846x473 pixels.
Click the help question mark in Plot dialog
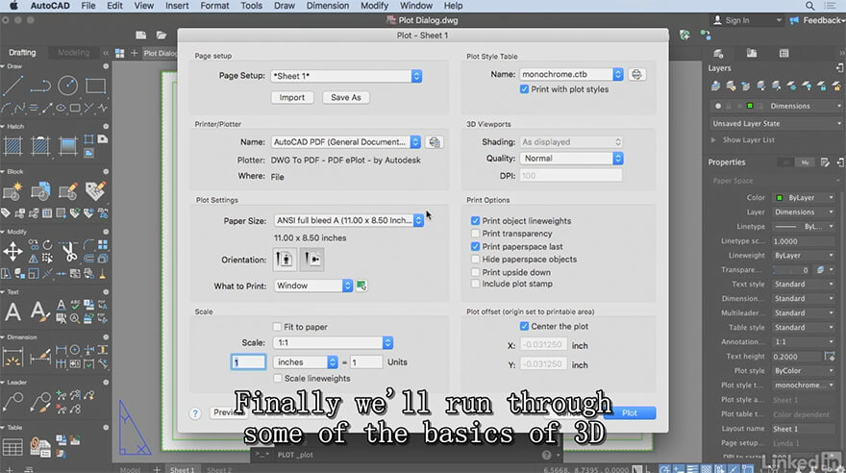click(195, 413)
